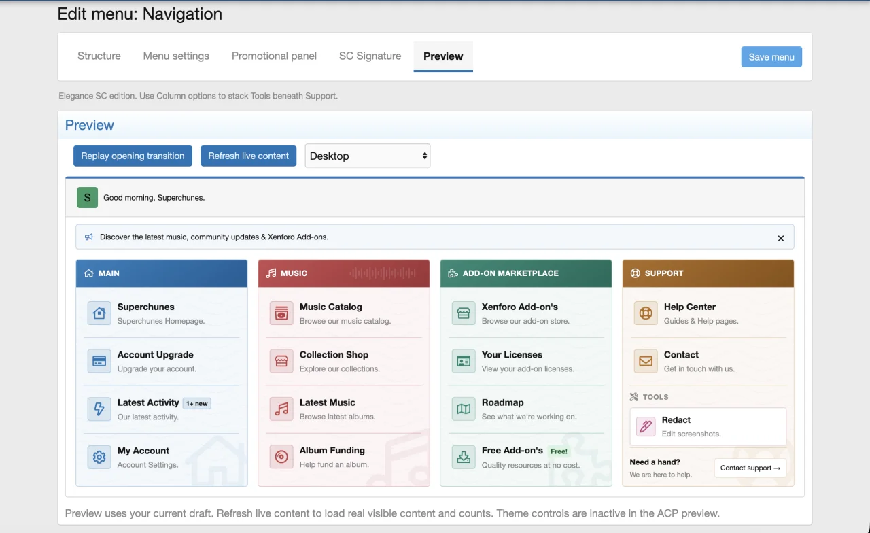This screenshot has height=533, width=870.
Task: Open the Superchunes Homepage link
Action: 162,313
